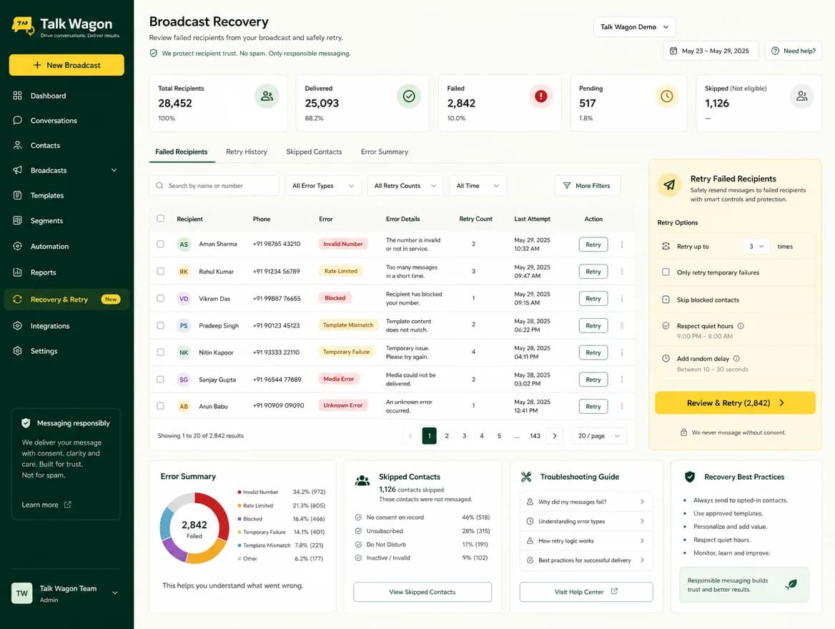The image size is (835, 629).
Task: Click the View Skipped Contacts button
Action: click(423, 592)
